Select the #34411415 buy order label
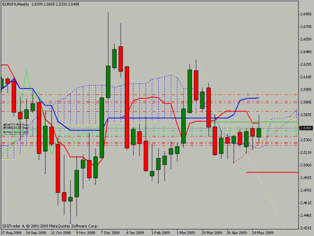This screenshot has width=314, height=236. coord(15,127)
